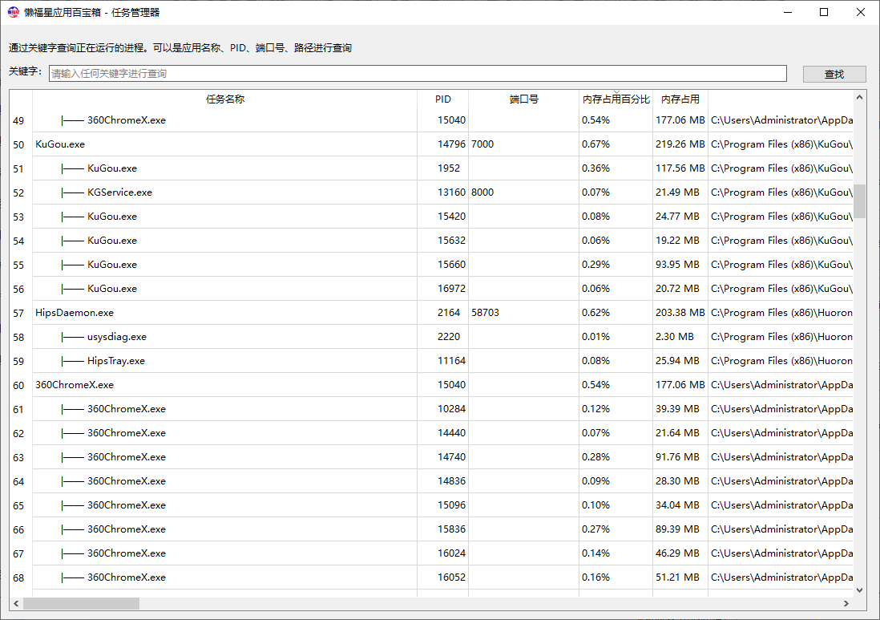Sort by PID column header

[443, 99]
